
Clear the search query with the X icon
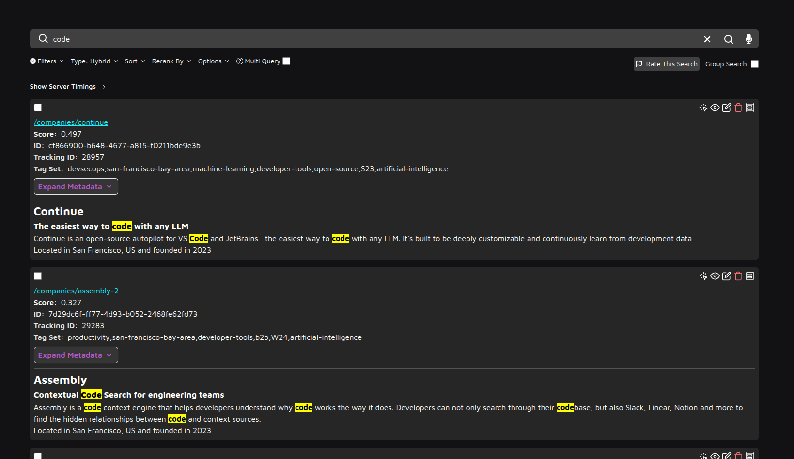pyautogui.click(x=707, y=39)
